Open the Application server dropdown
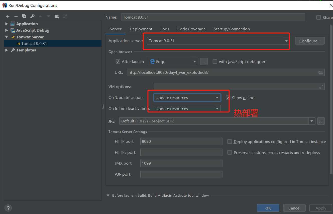The image size is (333, 214). (x=218, y=41)
